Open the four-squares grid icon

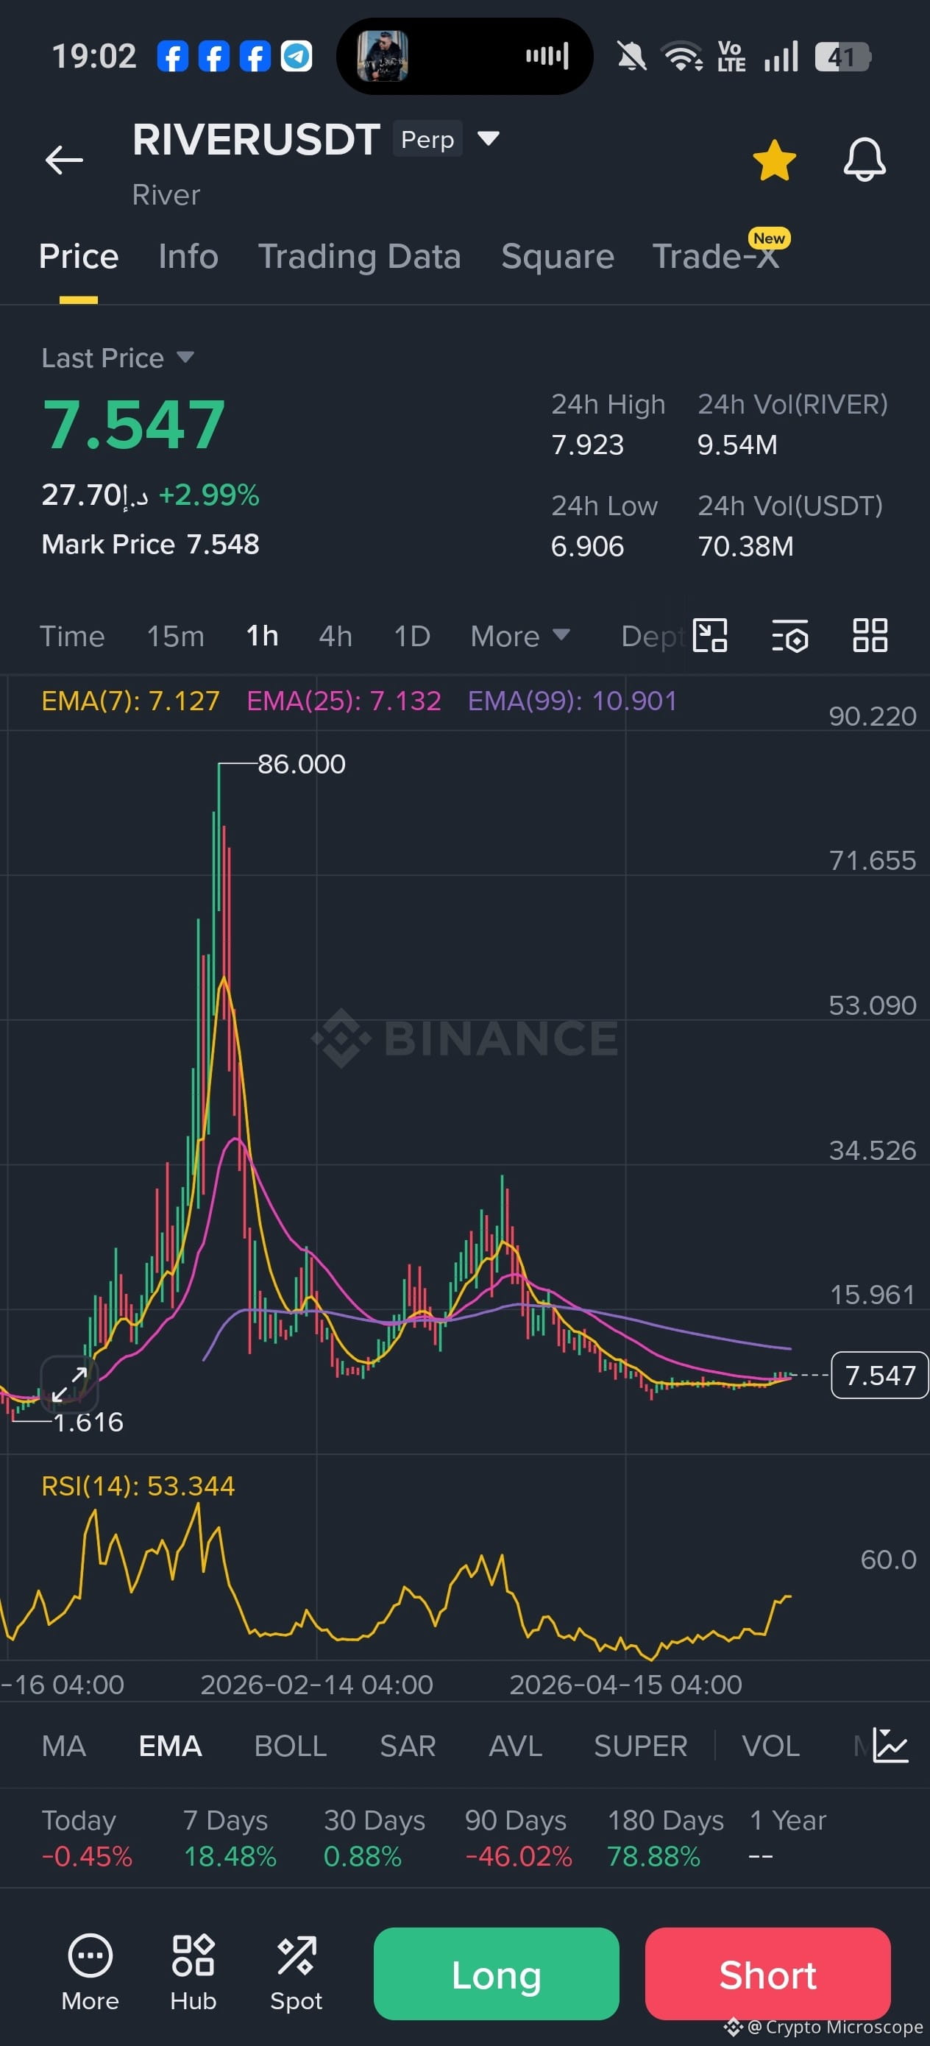(870, 635)
